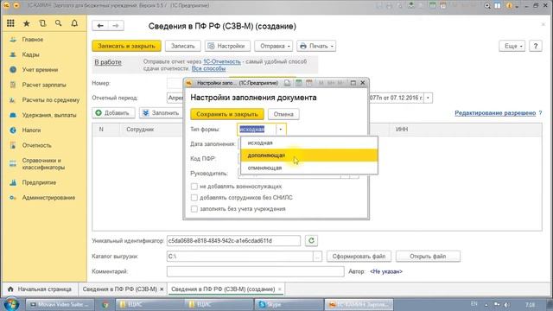Switch to Skype in taskbar
The image size is (553, 311).
[289, 304]
